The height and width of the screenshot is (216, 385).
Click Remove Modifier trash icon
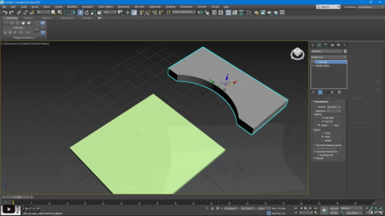click(333, 92)
